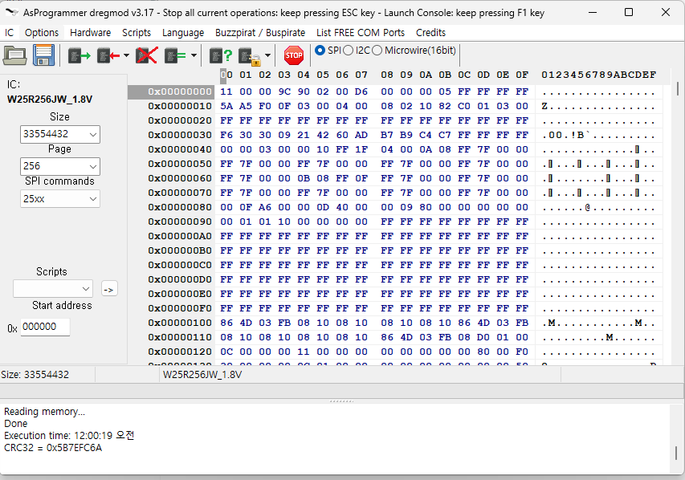The image size is (685, 480).
Task: Click the Unprotect IC padlock icon
Action: point(250,56)
